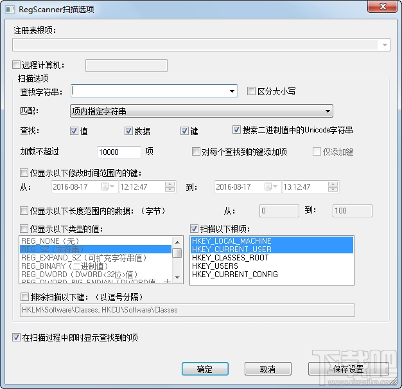Uncheck the 键 search checkbox
Screen dimensions: 402x389
pyautogui.click(x=184, y=131)
